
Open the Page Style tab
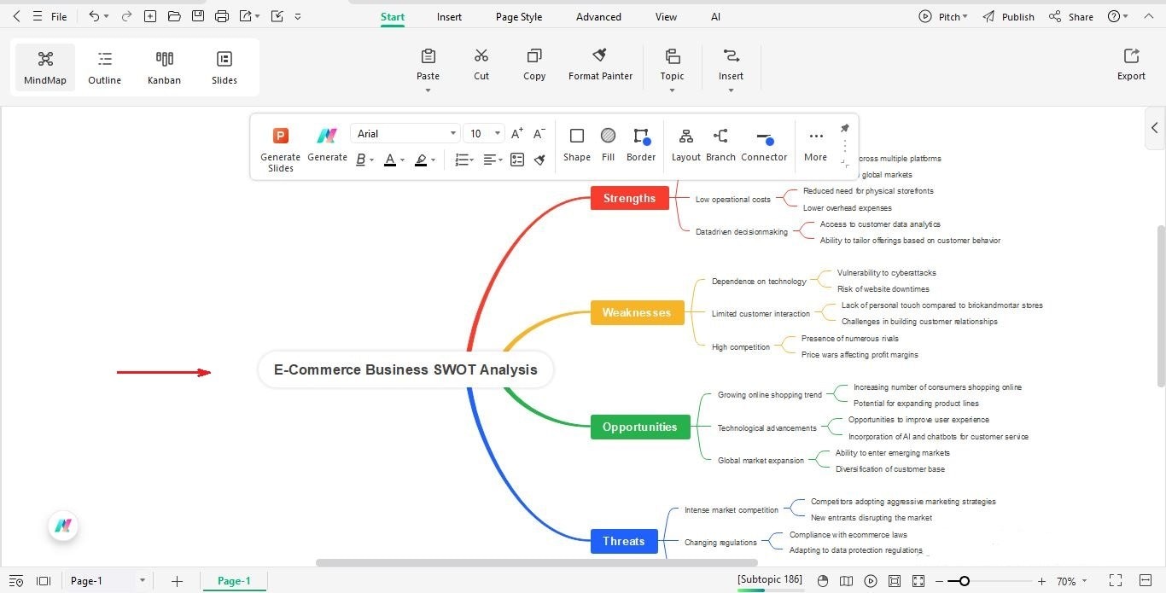[x=518, y=16]
